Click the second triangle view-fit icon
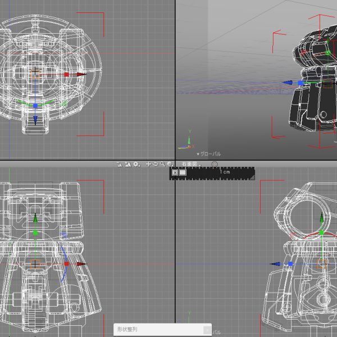The image size is (337, 337). pyautogui.click(x=128, y=165)
